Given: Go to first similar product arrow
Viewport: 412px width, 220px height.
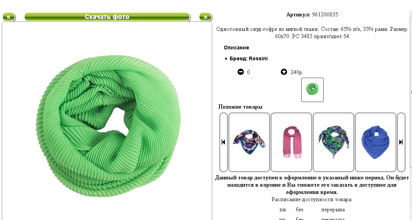Looking at the screenshot, I should click(x=223, y=142).
